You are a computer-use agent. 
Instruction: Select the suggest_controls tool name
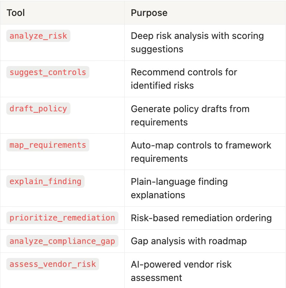pyautogui.click(x=48, y=72)
